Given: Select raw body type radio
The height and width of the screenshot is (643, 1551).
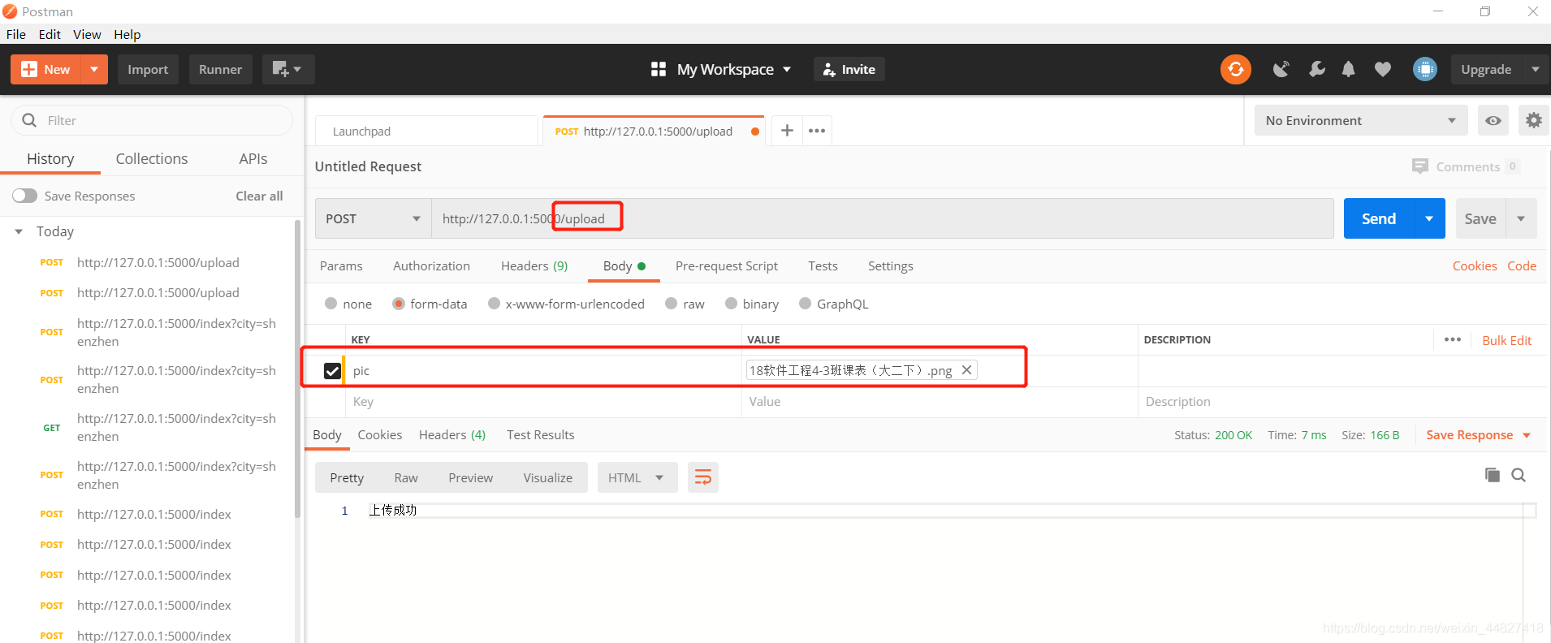Looking at the screenshot, I should click(671, 304).
